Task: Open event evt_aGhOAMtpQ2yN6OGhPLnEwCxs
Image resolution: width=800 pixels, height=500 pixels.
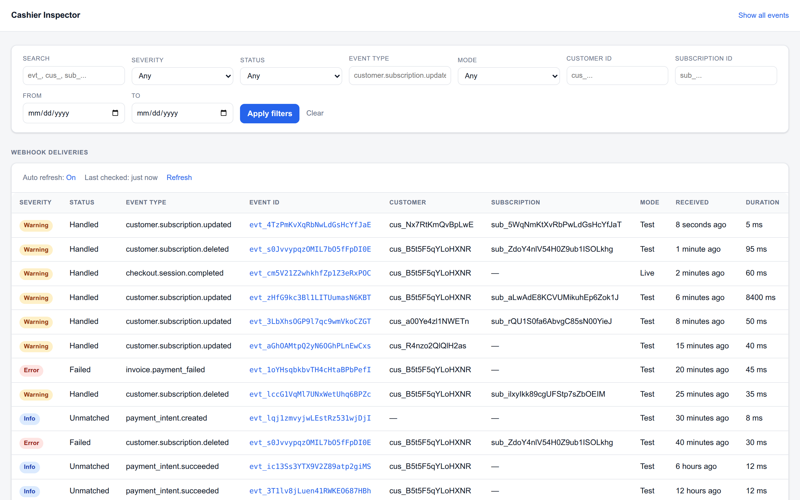Action: (310, 346)
